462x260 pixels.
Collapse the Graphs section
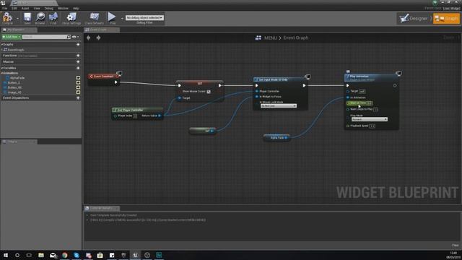[x=1, y=45]
